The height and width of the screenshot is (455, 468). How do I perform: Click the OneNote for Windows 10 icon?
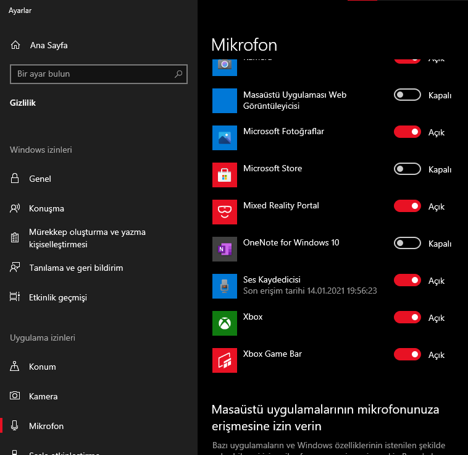point(225,249)
